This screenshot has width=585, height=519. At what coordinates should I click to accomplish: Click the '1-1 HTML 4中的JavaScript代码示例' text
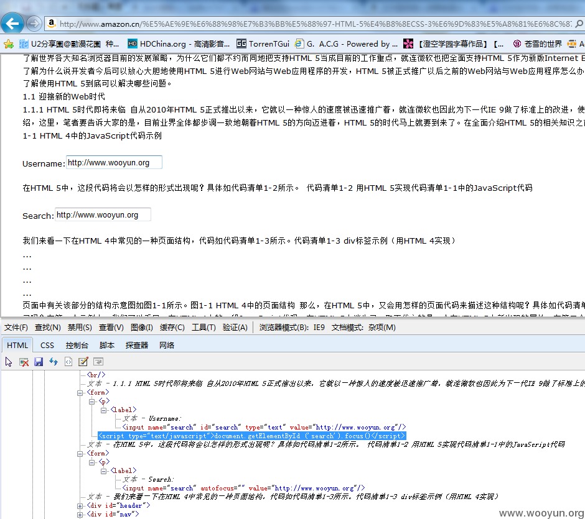[92, 135]
